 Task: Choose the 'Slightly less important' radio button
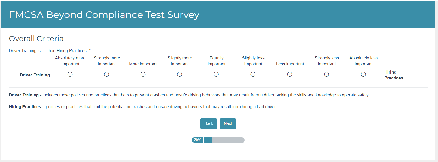tap(253, 74)
